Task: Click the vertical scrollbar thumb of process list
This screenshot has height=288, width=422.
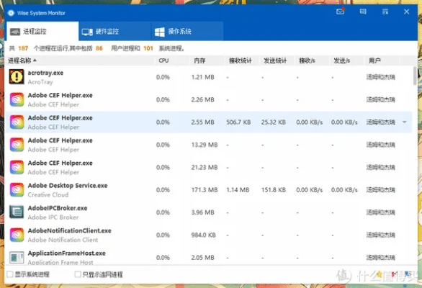Action: pyautogui.click(x=415, y=76)
